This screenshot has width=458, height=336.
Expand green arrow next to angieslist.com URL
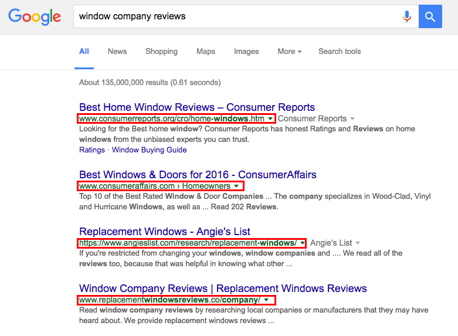[x=303, y=243]
